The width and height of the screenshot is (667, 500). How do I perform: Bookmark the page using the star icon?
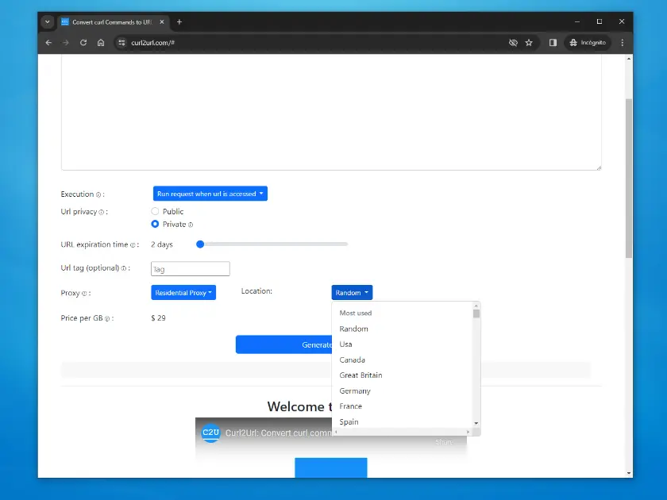(529, 43)
